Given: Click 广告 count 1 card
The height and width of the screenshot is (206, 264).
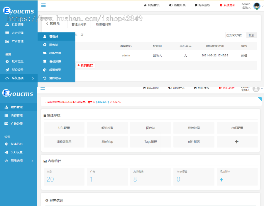Looking at the screenshot, I should [107, 176].
